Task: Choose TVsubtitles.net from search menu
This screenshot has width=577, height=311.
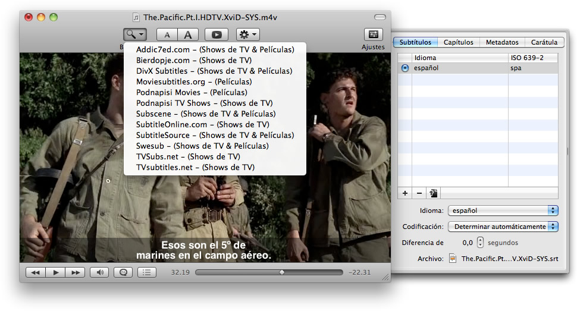Action: pos(215,167)
